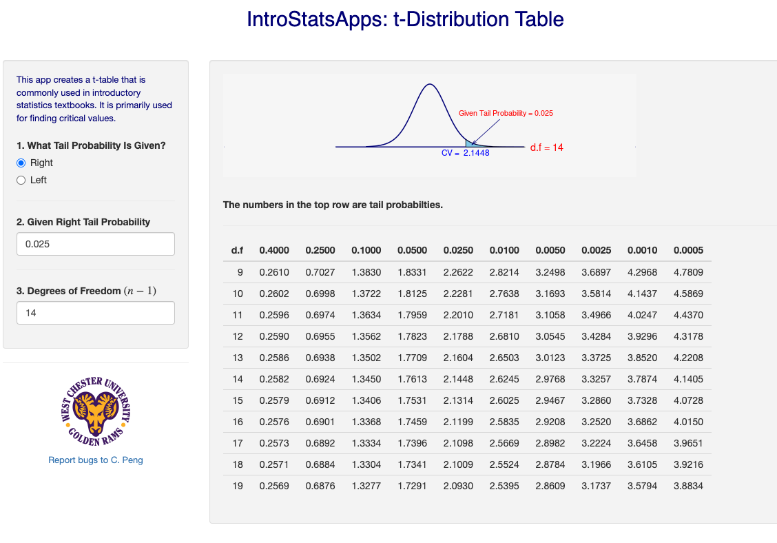
Task: Click the Degrees of Freedom input field
Action: click(96, 313)
